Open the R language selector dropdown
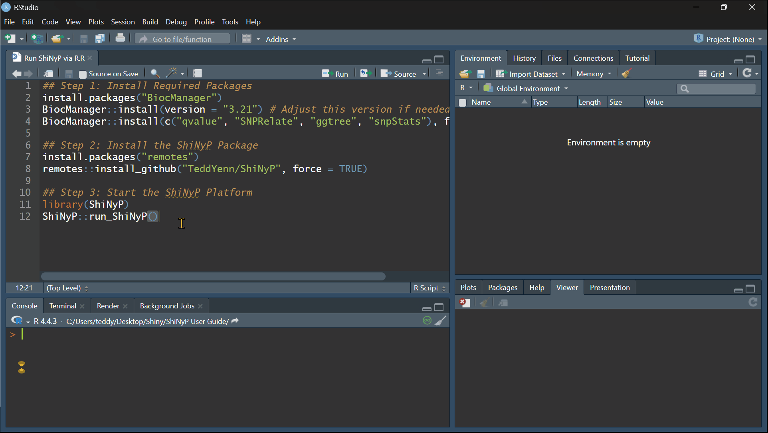 point(466,88)
